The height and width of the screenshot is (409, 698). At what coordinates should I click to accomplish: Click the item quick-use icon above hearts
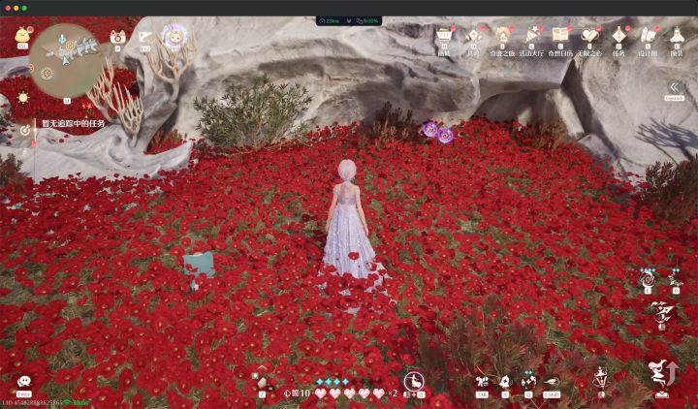(x=264, y=384)
